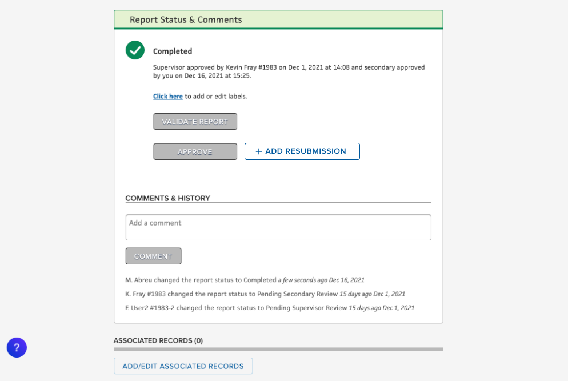Follow the 'Click here' labels link
Screen dimensions: 568x381
point(167,97)
